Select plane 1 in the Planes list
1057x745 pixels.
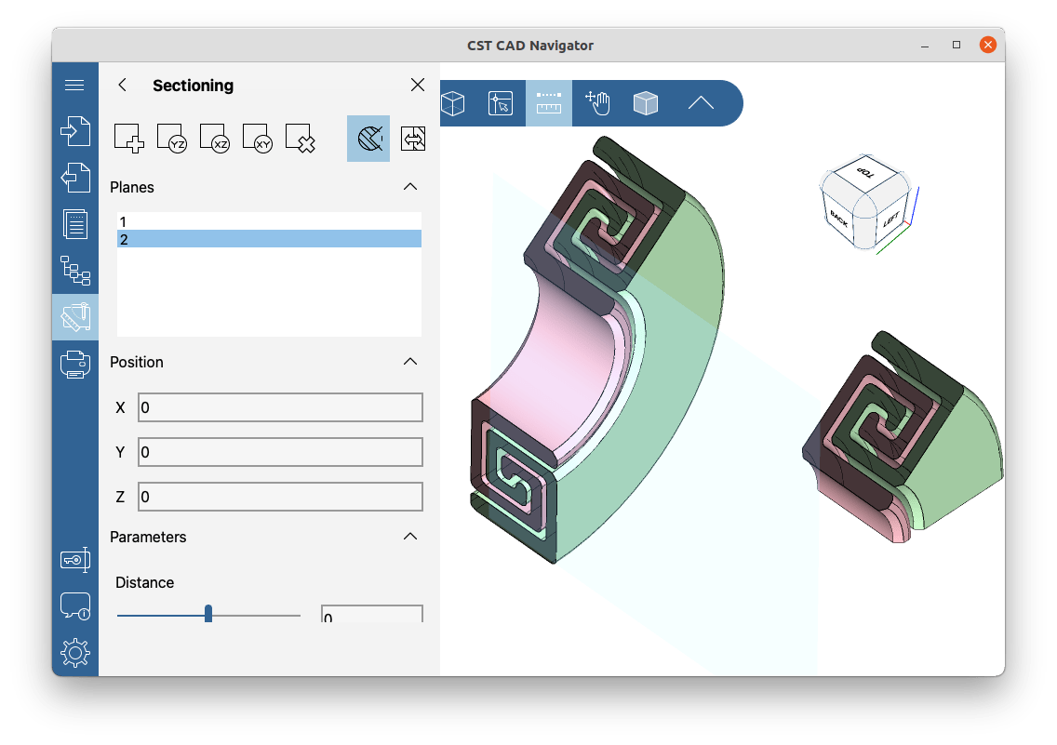pyautogui.click(x=268, y=222)
